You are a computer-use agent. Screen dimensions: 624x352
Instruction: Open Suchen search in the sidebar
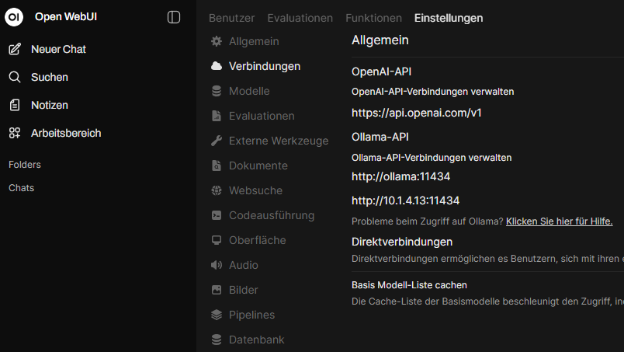(49, 77)
